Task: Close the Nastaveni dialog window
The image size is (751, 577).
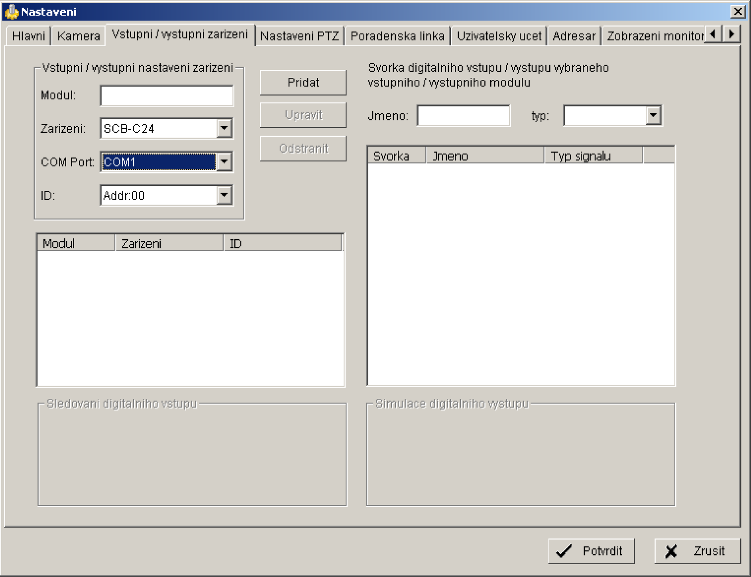Action: [x=737, y=11]
